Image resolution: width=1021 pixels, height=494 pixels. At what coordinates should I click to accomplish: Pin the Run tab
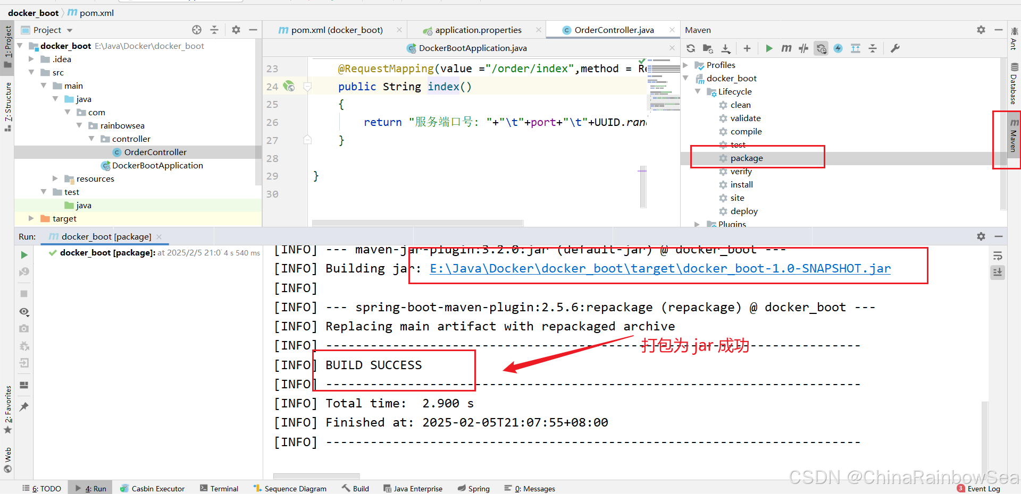click(24, 407)
